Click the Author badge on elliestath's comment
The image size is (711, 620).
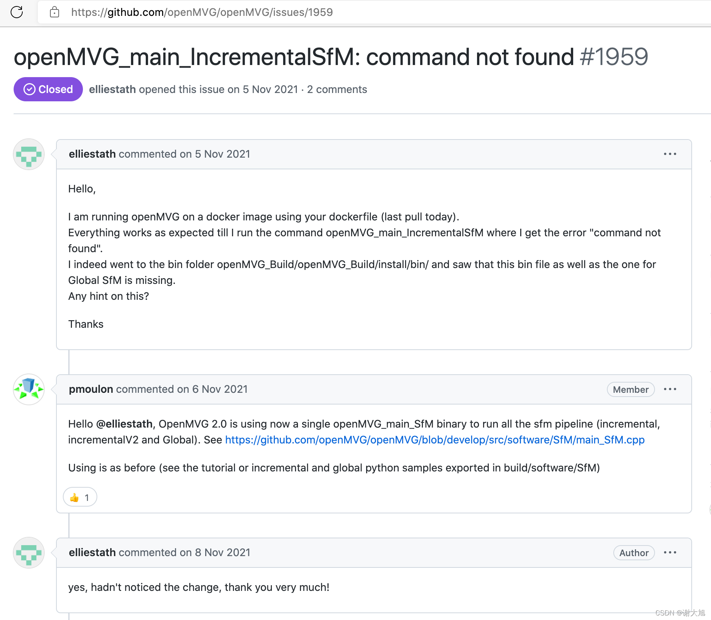click(x=633, y=553)
